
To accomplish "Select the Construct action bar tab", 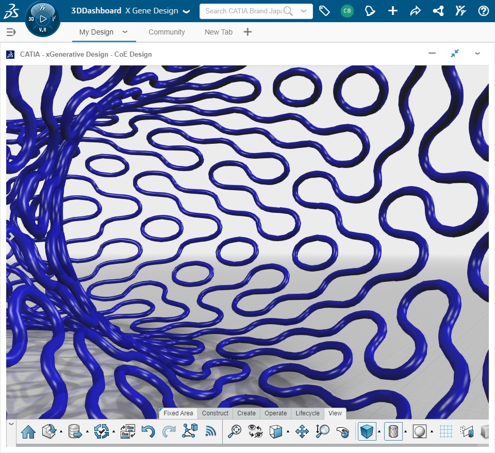I will (215, 413).
